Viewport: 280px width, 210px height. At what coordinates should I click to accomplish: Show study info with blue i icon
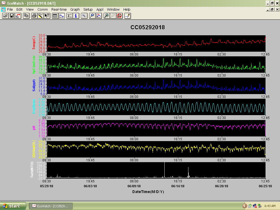click(76, 16)
